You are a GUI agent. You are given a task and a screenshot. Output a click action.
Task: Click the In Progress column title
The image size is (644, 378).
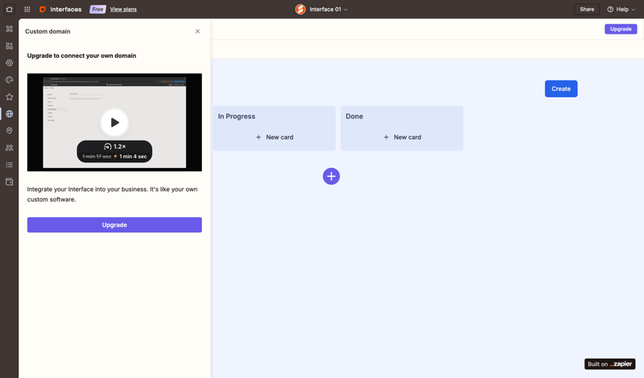[237, 116]
